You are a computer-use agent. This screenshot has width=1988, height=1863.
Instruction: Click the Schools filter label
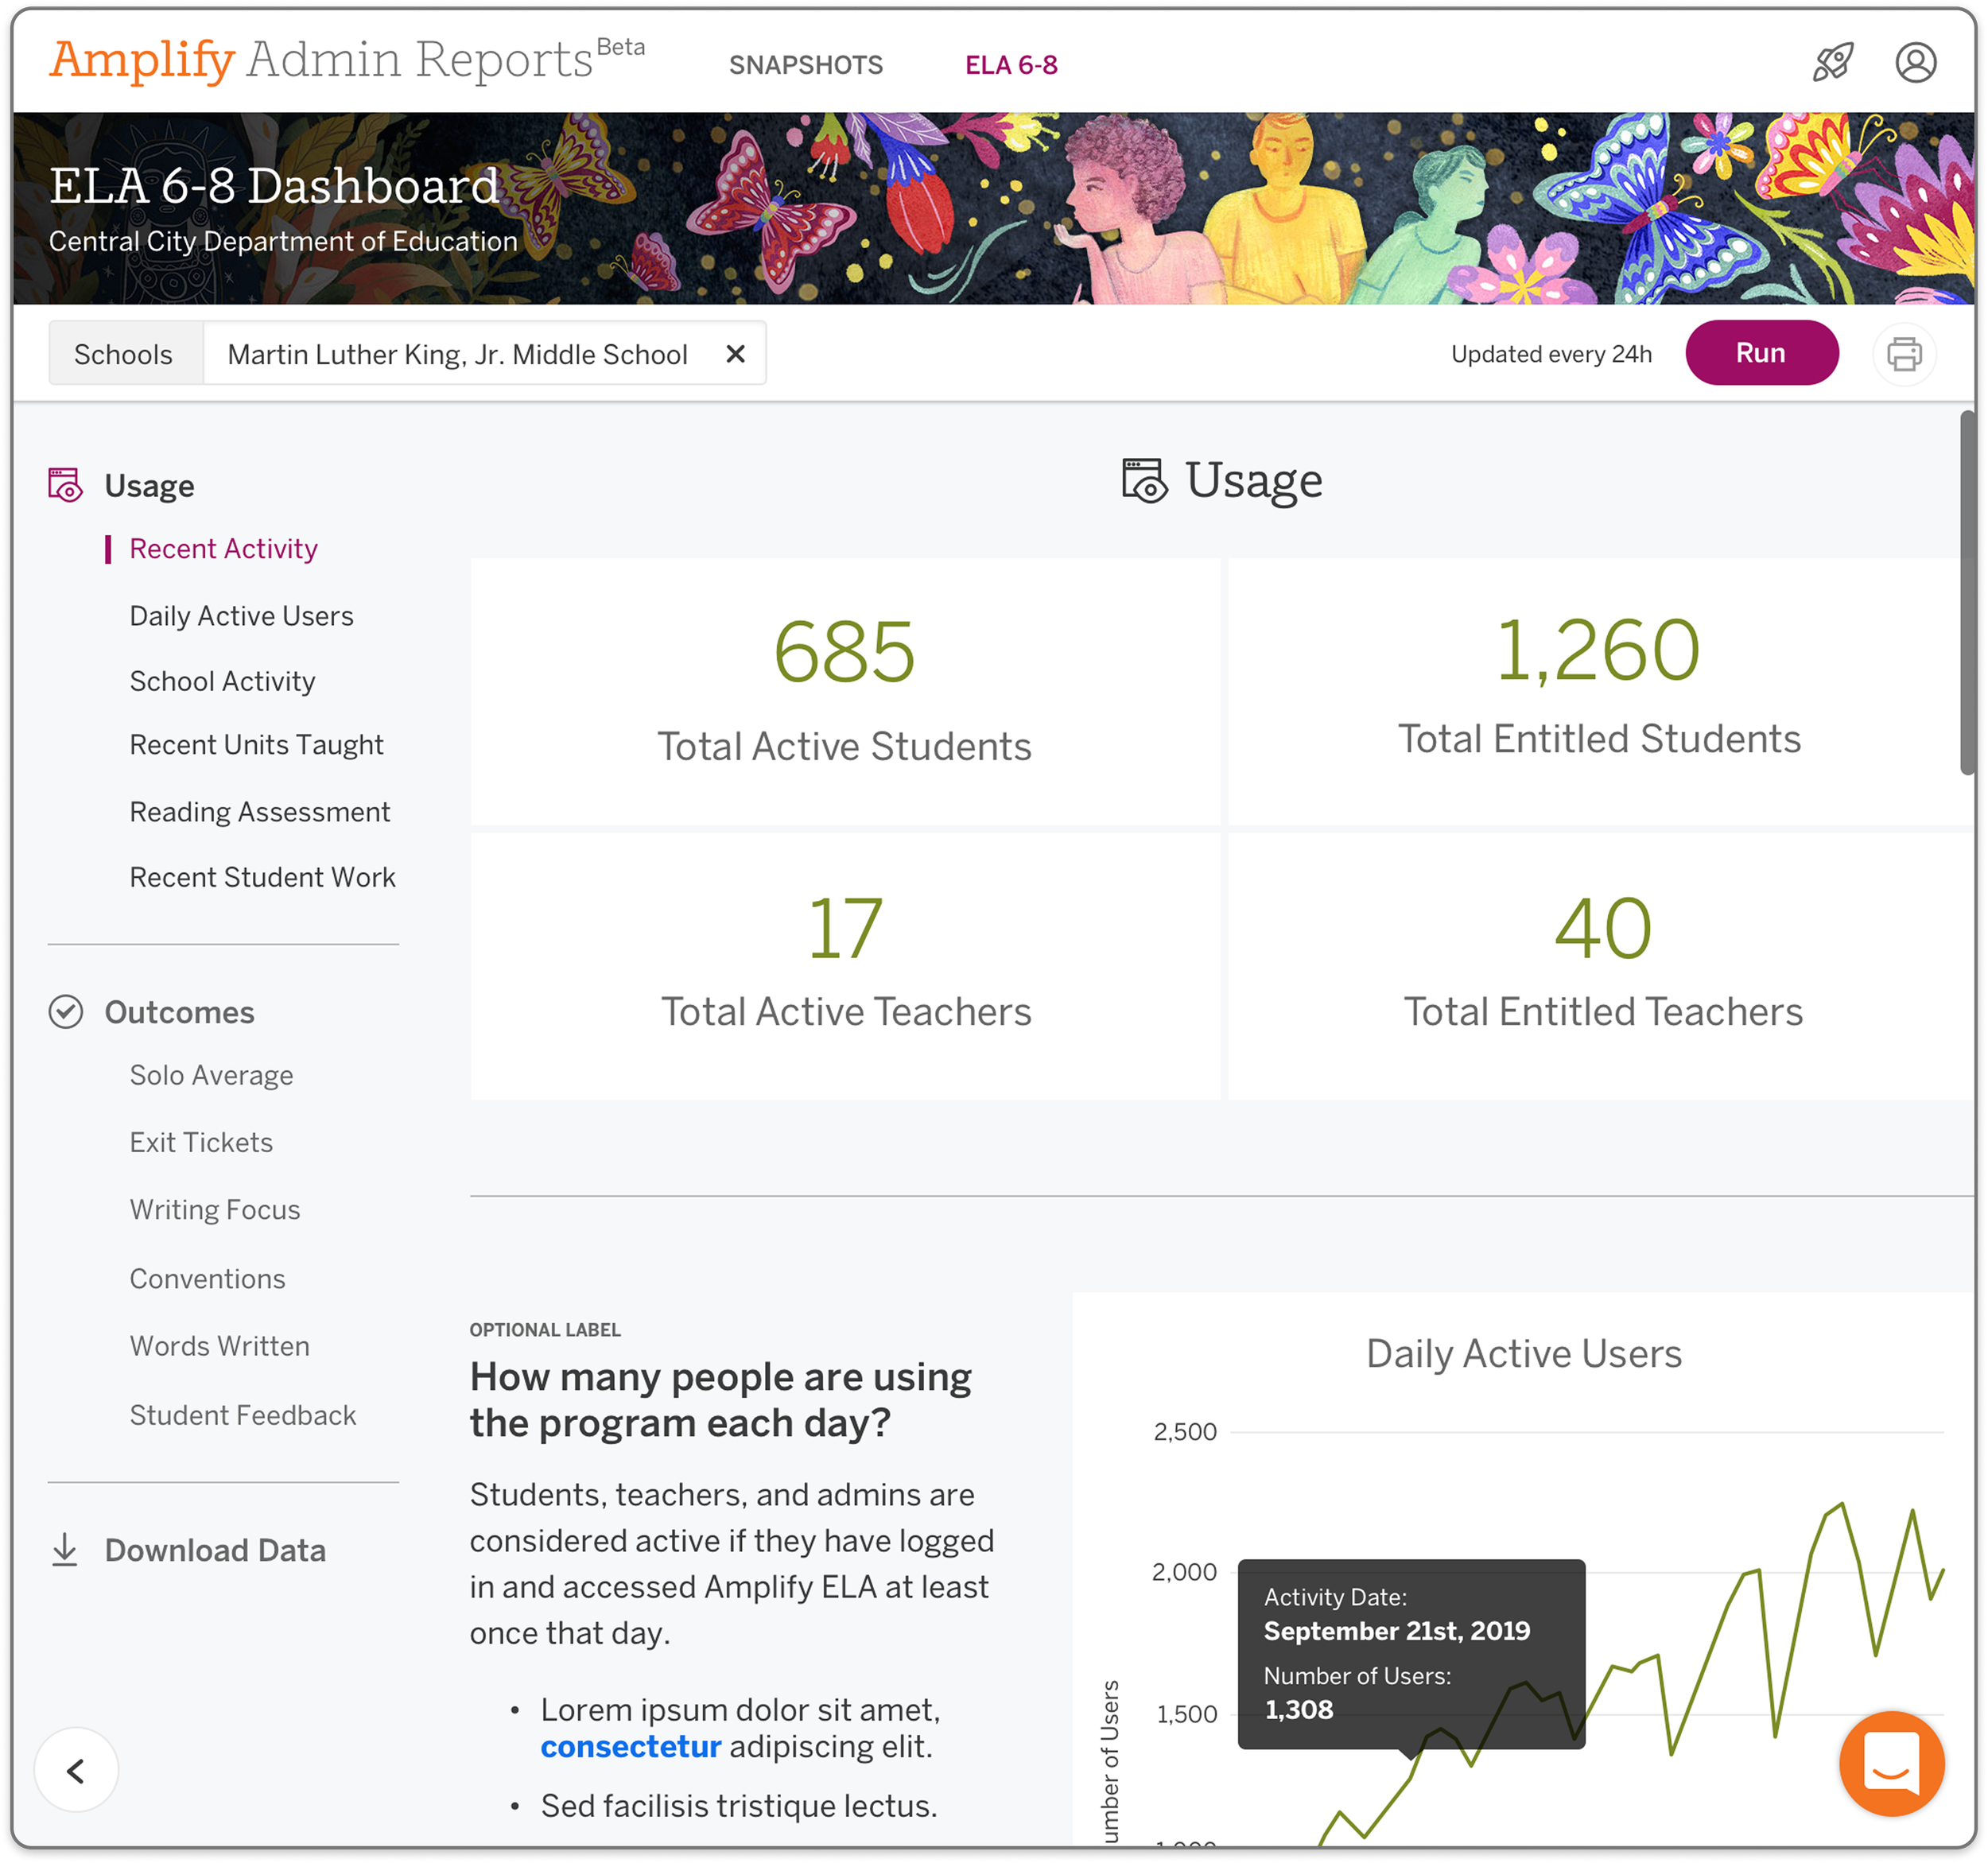pyautogui.click(x=125, y=354)
